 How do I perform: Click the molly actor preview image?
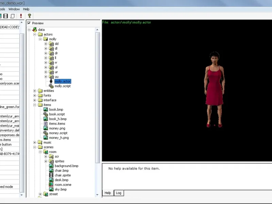coord(215,89)
